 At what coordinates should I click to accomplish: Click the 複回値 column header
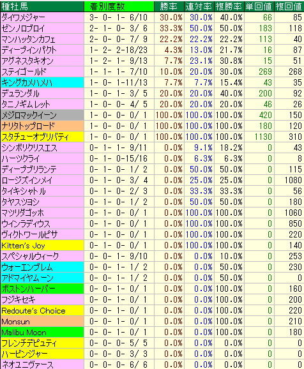(x=289, y=6)
